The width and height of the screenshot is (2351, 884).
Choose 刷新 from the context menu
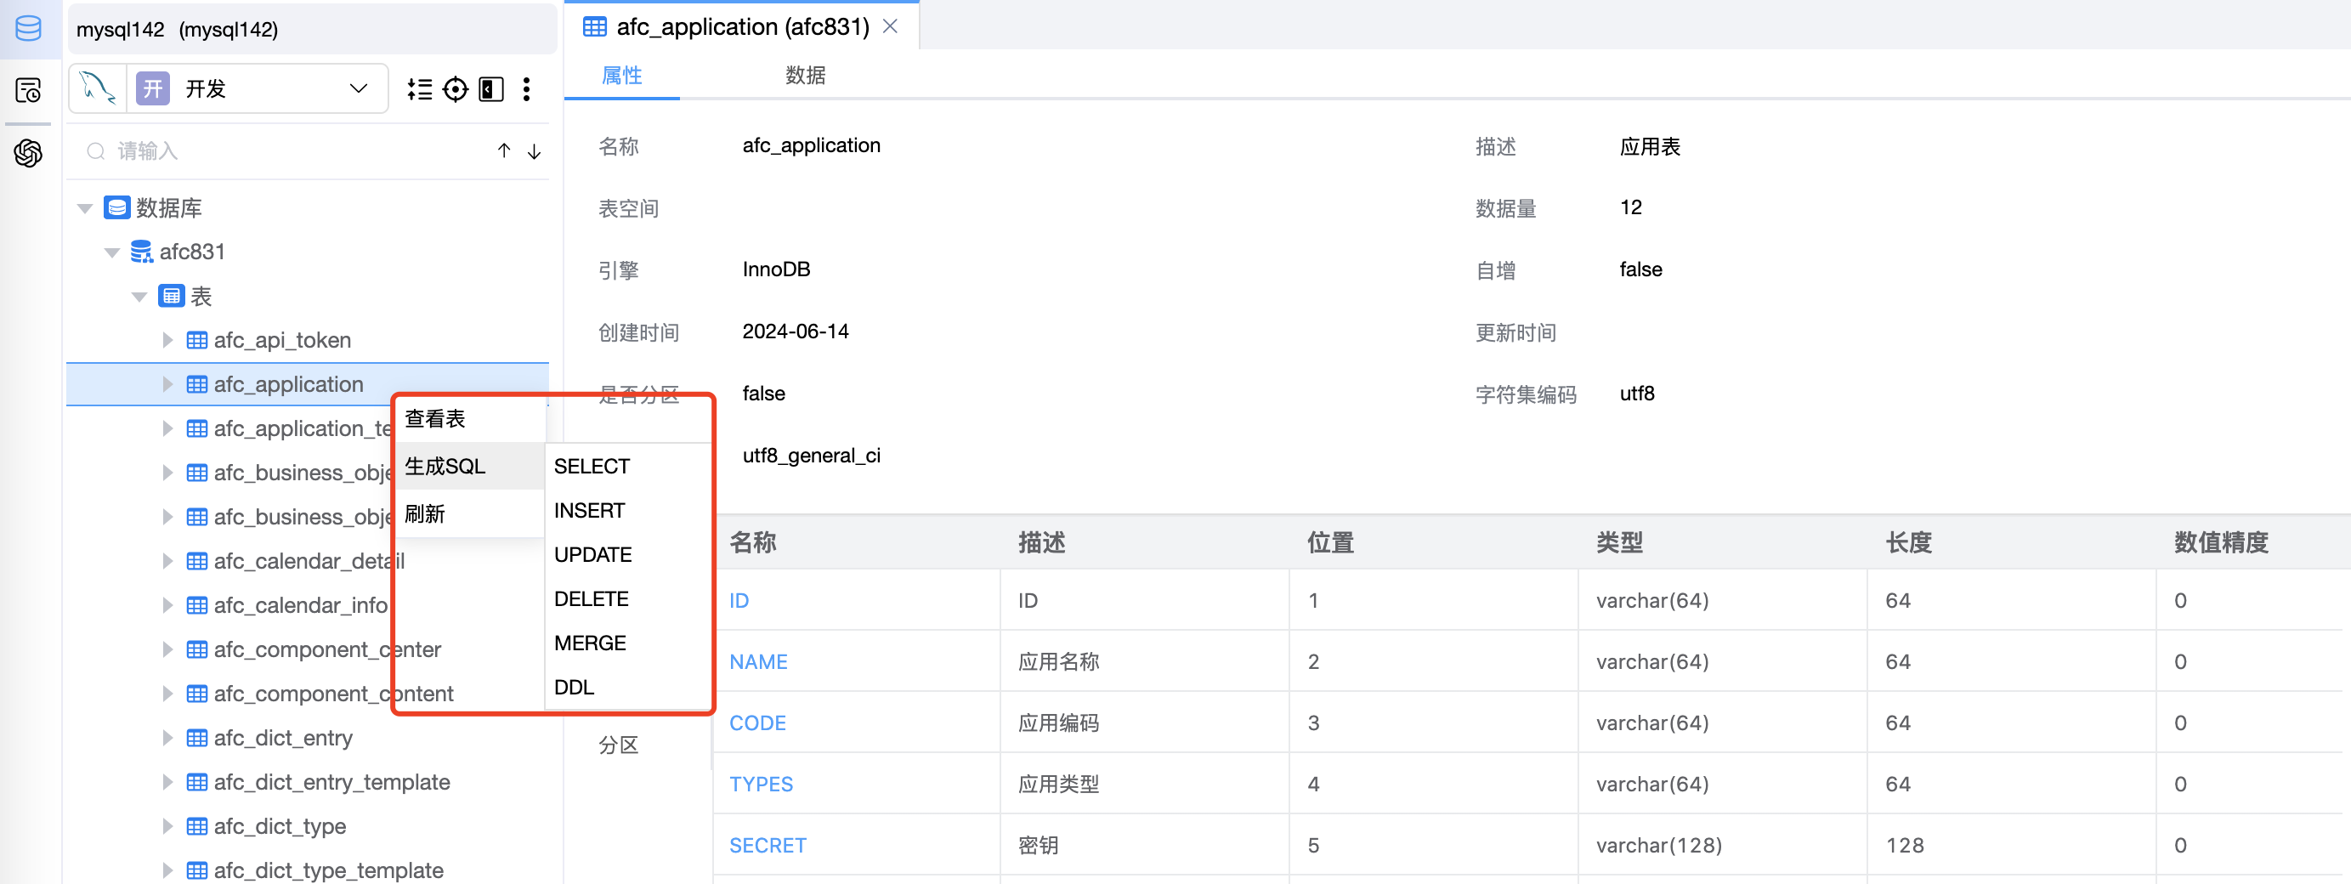pyautogui.click(x=424, y=513)
